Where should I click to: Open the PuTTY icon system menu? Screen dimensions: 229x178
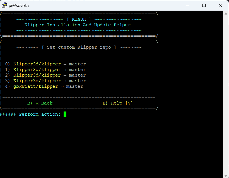point(4,5)
